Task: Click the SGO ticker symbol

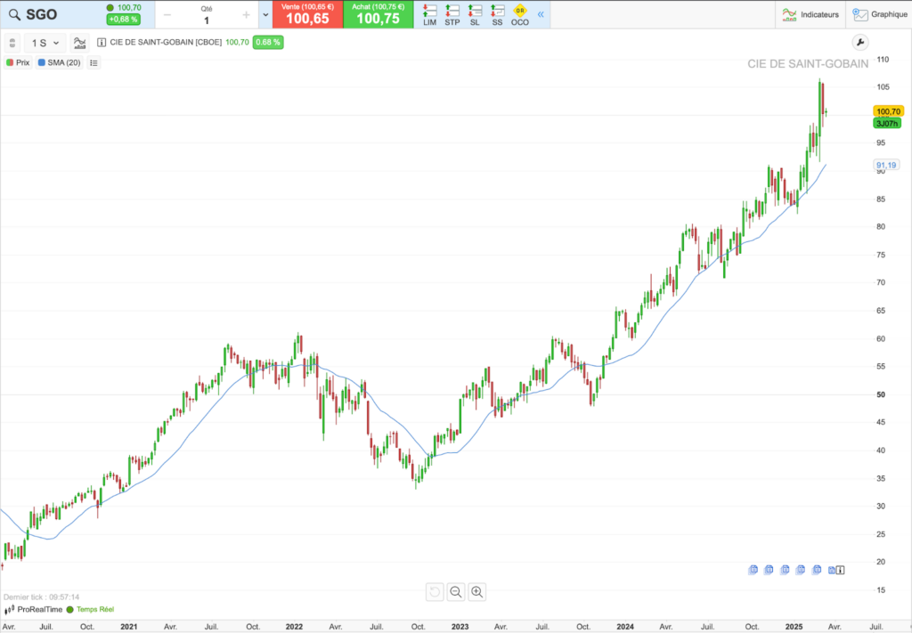Action: [x=41, y=14]
